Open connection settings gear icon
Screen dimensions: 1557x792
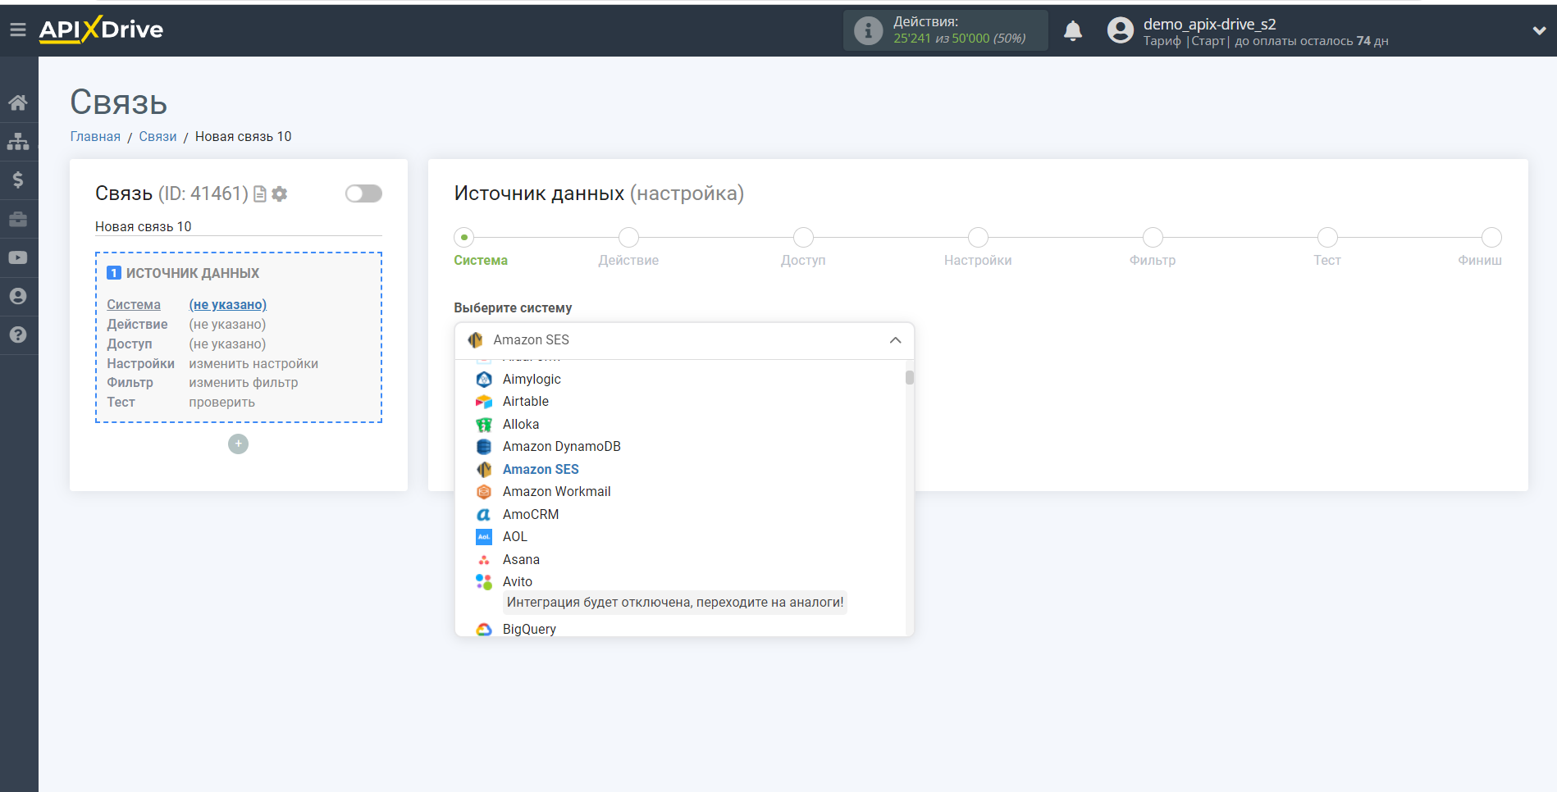point(280,194)
